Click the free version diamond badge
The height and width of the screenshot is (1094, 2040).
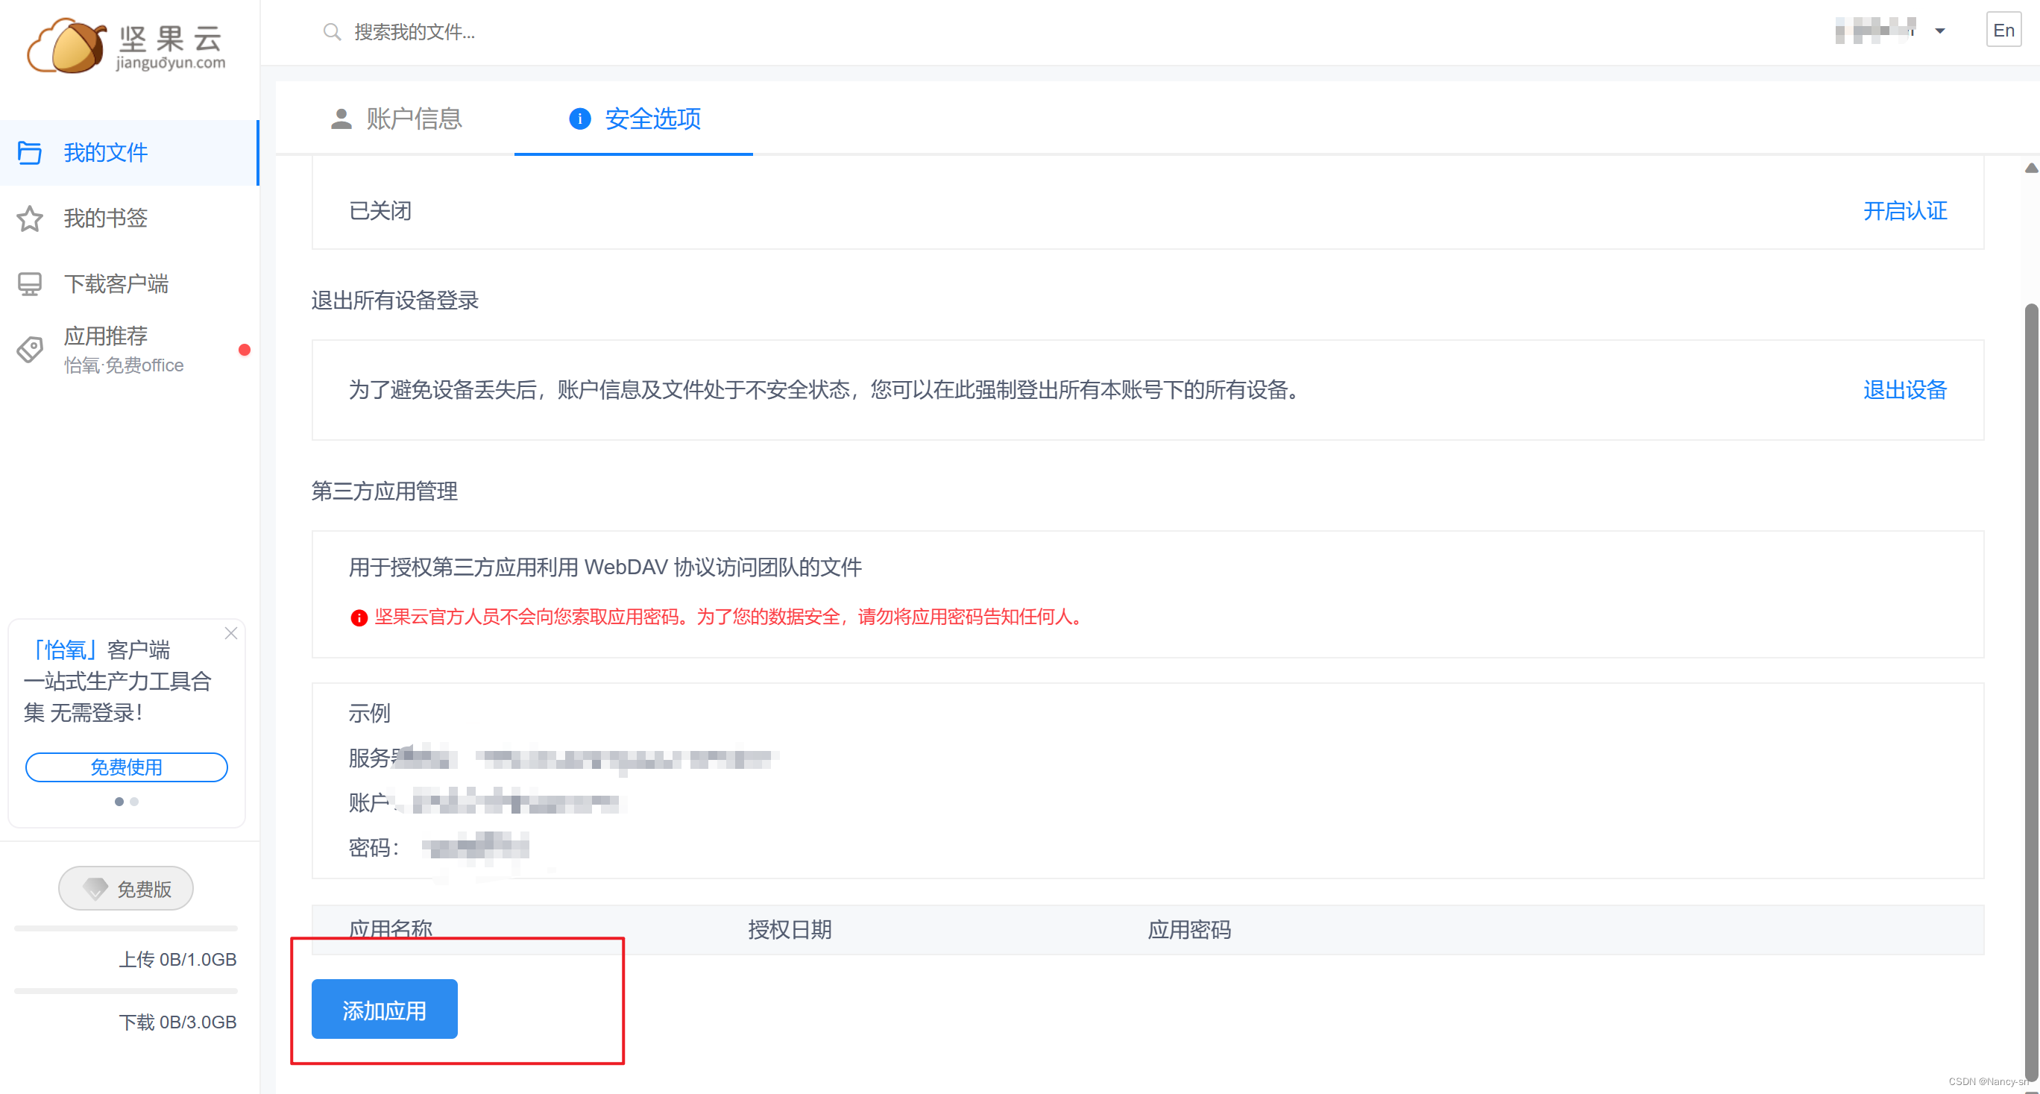(126, 888)
